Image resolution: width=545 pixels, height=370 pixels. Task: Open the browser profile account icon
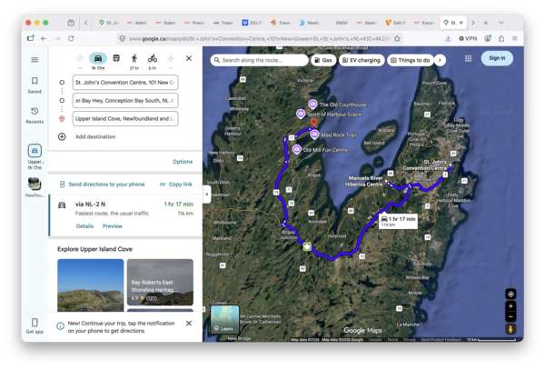click(488, 38)
